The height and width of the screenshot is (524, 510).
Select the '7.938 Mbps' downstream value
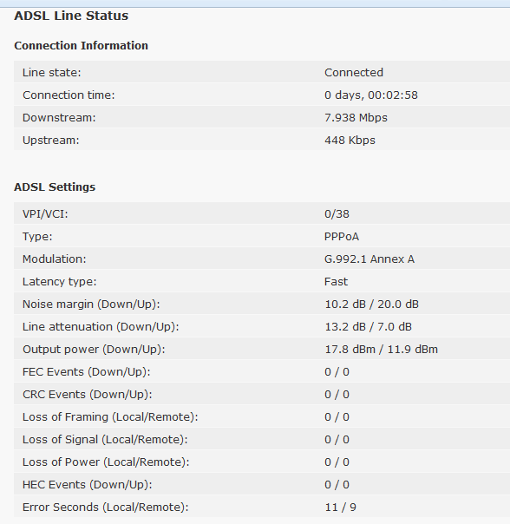click(x=356, y=118)
